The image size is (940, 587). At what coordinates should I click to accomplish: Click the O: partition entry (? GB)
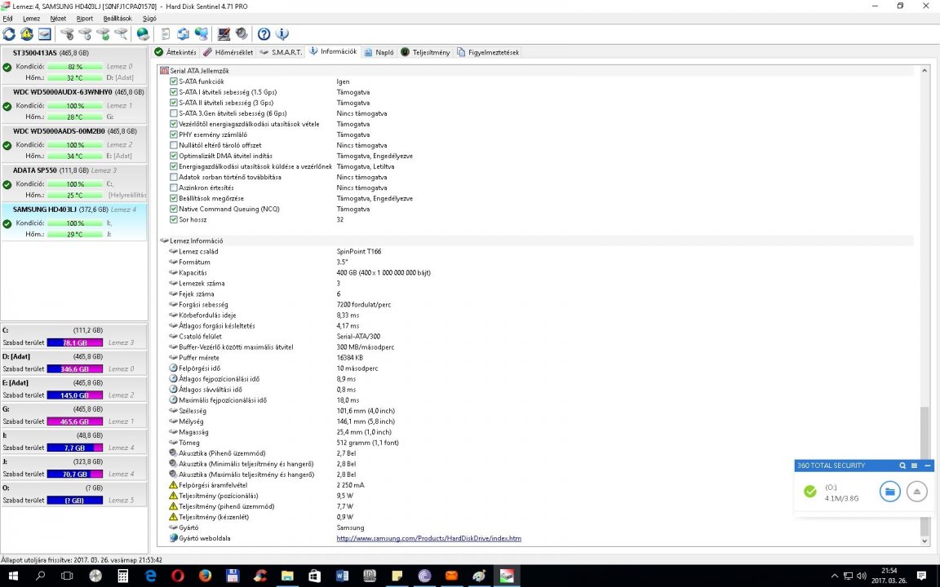[x=73, y=494]
